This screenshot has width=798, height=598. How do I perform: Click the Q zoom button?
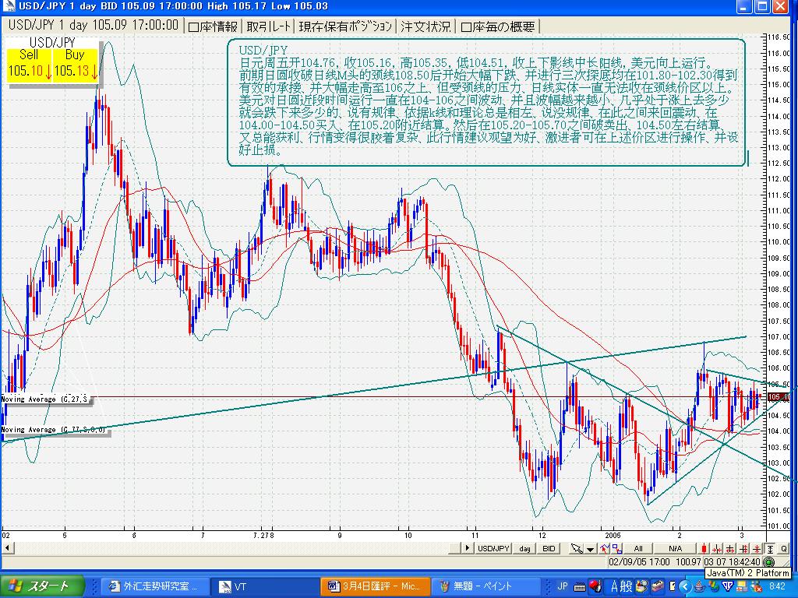(784, 548)
